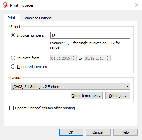Open Help for this dialog

pos(125,132)
